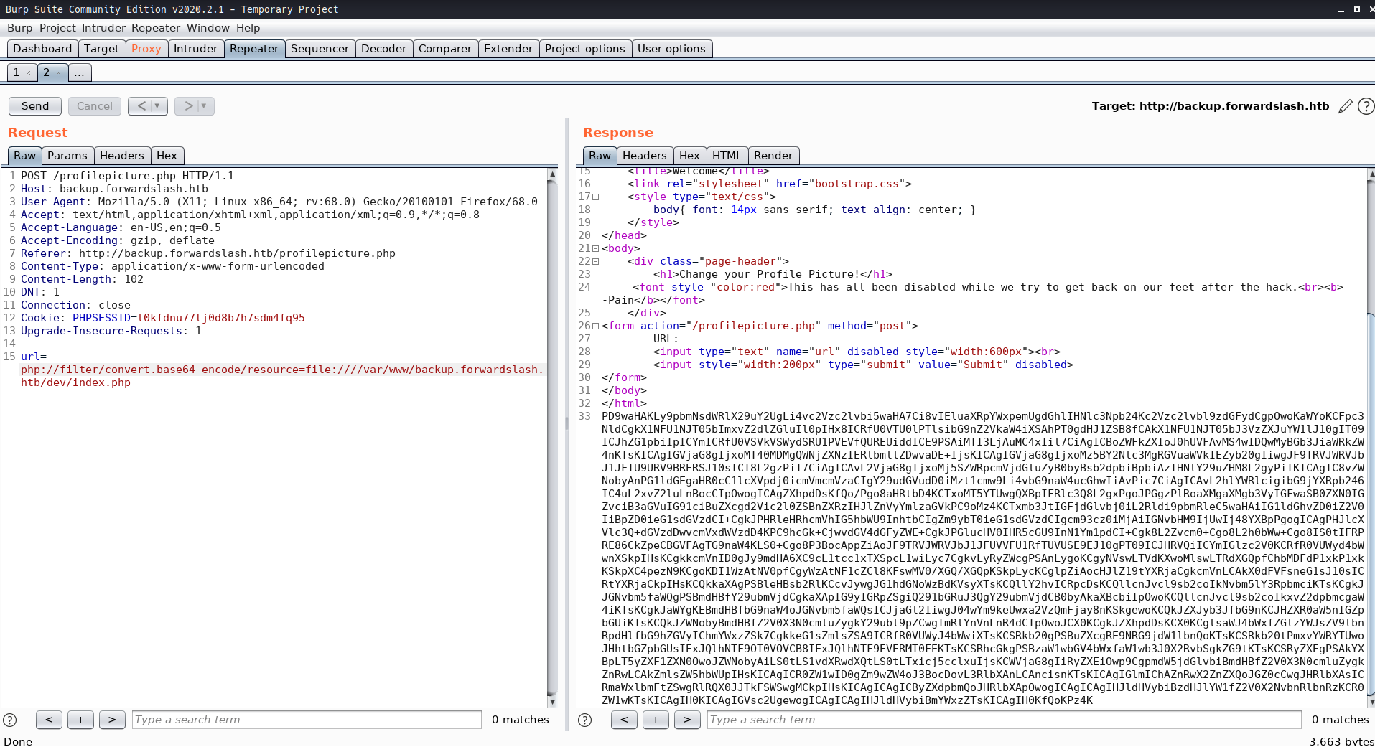This screenshot has height=752, width=1375.
Task: Switch to the Sequencer tab
Action: pos(320,49)
